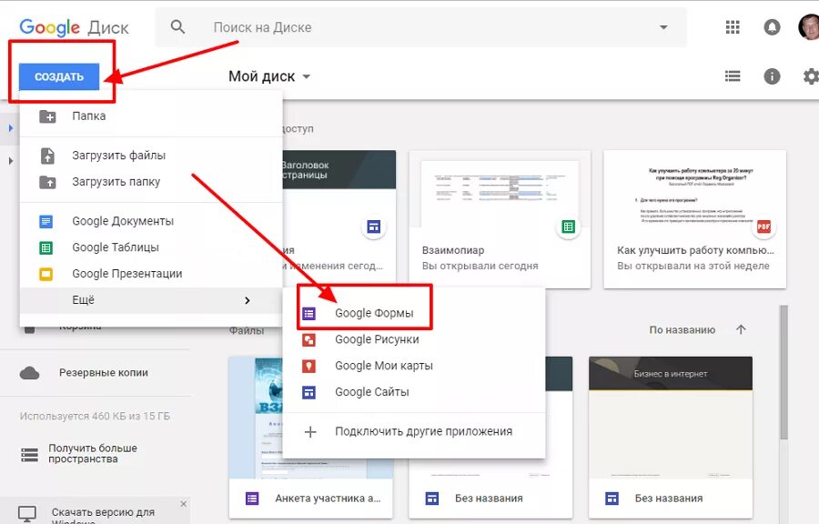Open notifications bell icon
This screenshot has width=819, height=524.
tap(772, 27)
